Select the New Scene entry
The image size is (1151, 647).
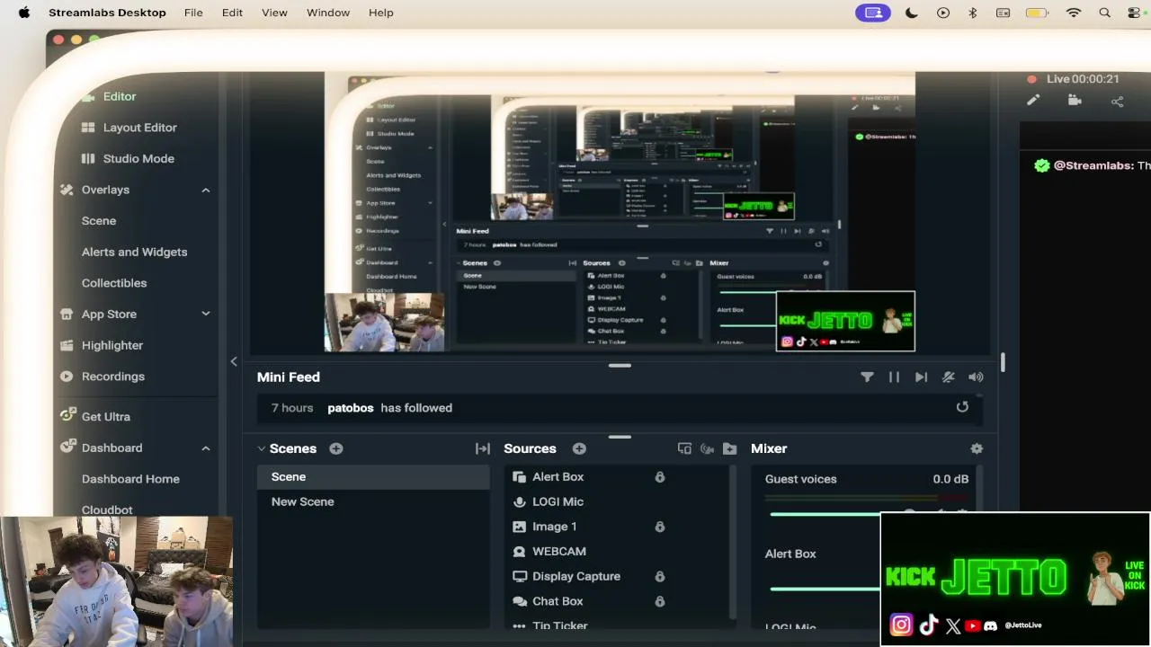(373, 501)
